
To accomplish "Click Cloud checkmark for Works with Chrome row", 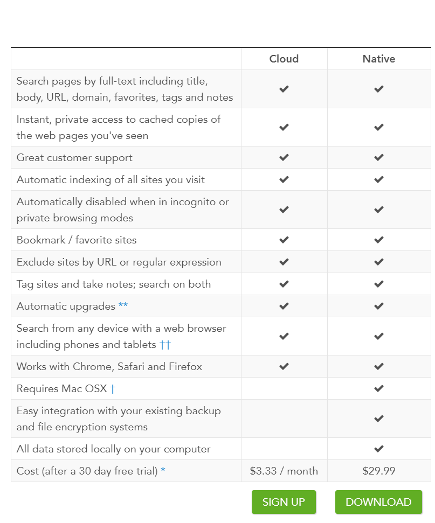I will pos(284,367).
